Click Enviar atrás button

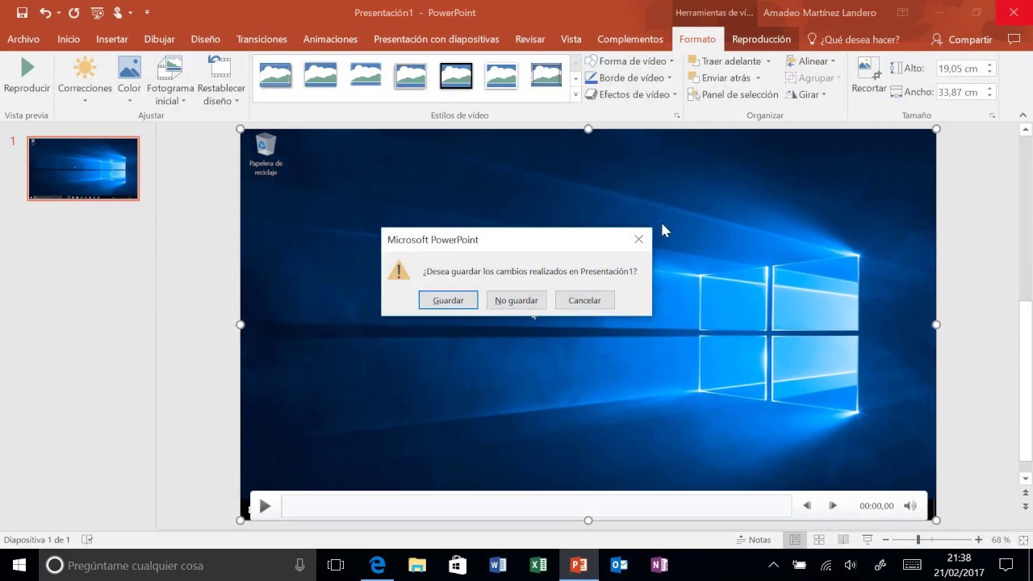(719, 78)
